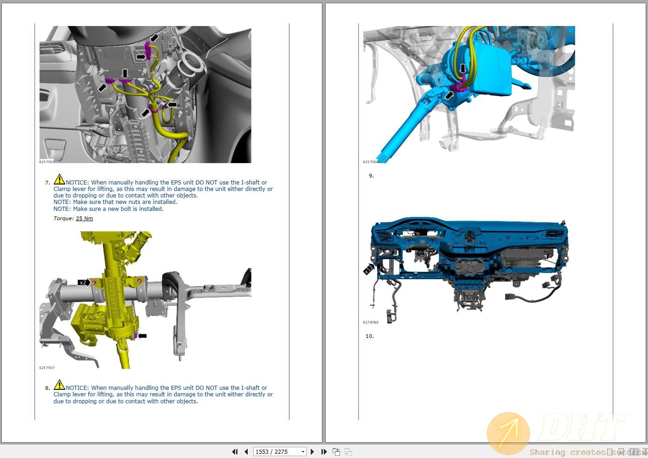Click the greyed-out next view icon
648x458 pixels.
tap(348, 452)
